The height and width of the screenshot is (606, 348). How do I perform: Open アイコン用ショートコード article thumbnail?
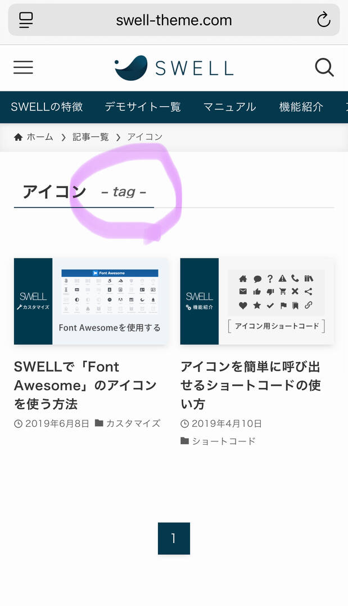click(x=257, y=301)
